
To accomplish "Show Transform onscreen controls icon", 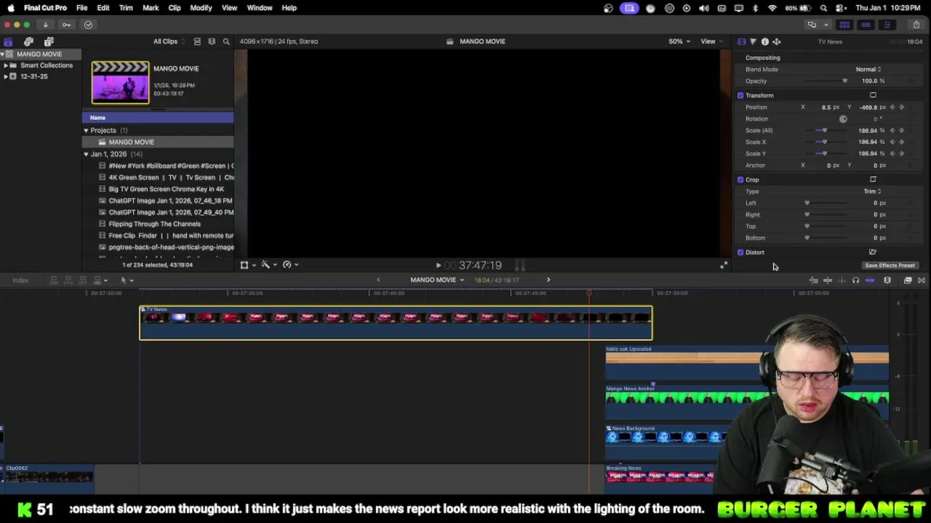I will click(x=873, y=95).
